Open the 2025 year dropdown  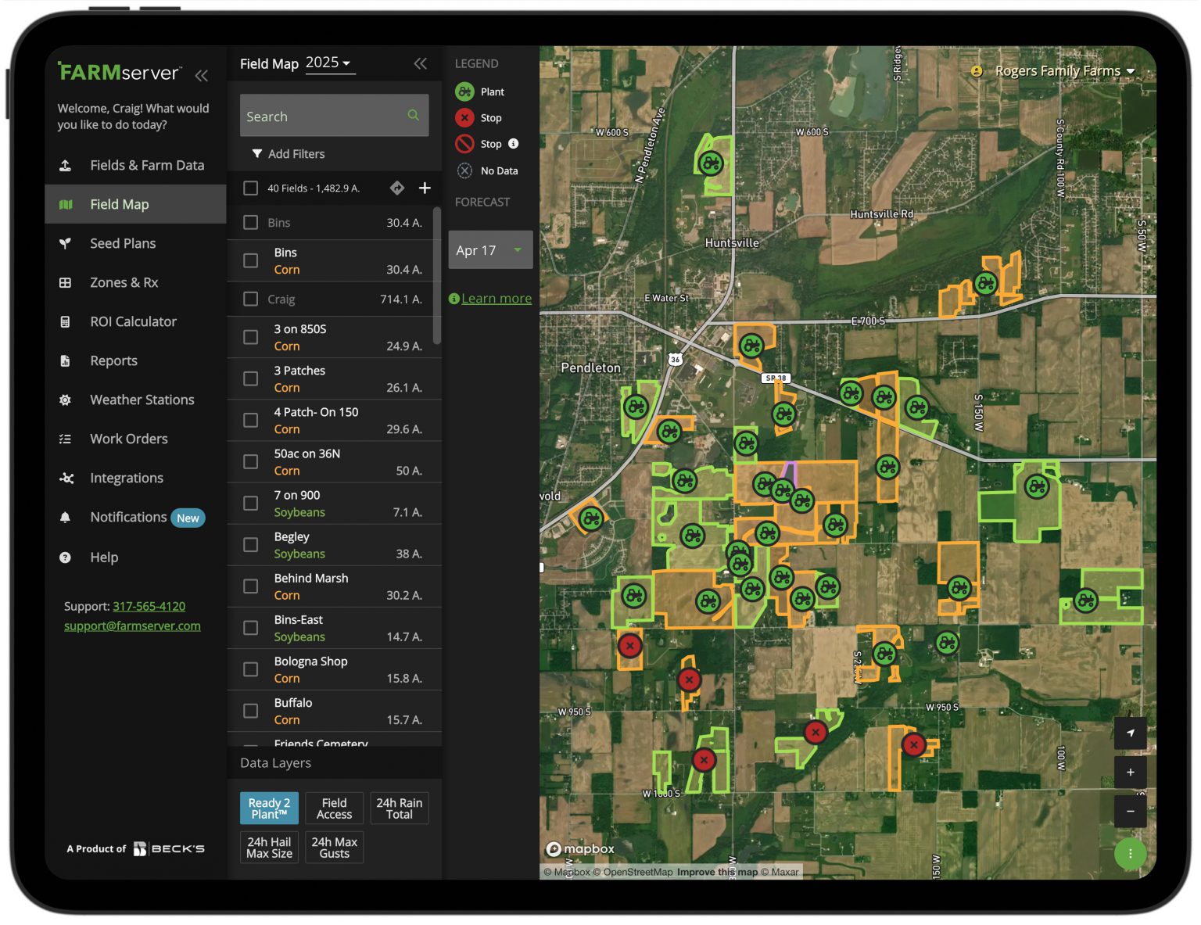(329, 63)
